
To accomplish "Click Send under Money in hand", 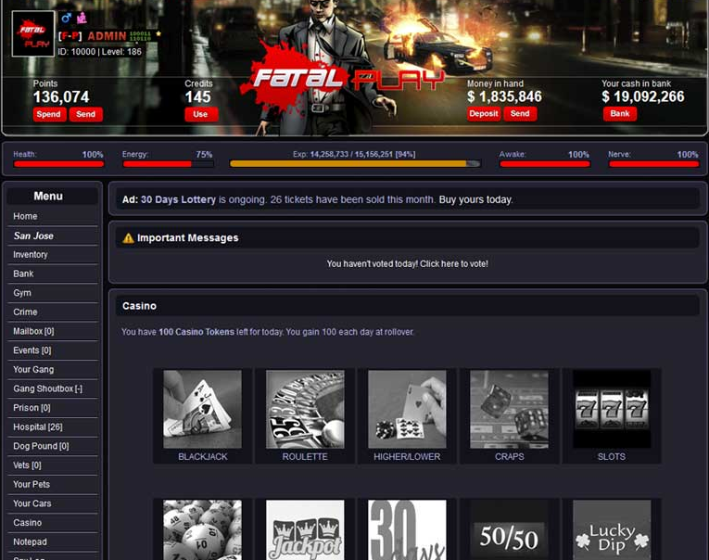I will [x=520, y=113].
